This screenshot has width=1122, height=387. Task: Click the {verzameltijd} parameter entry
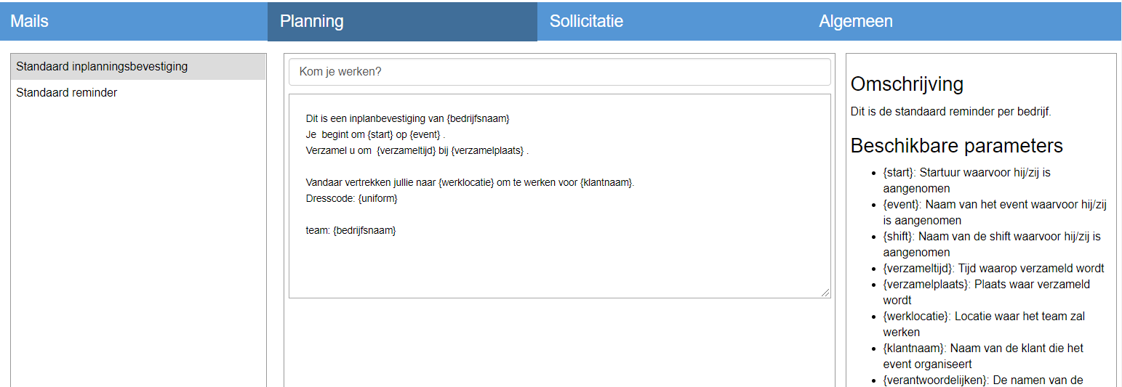pos(993,269)
